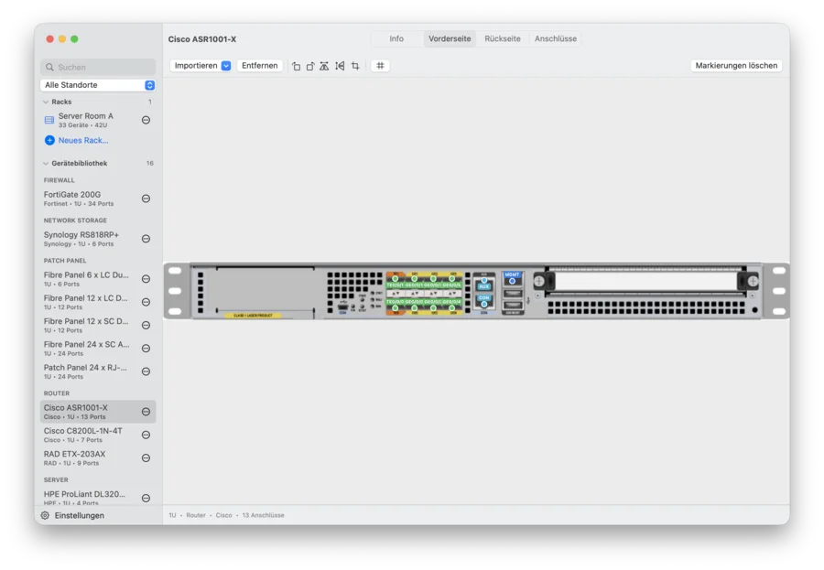Image resolution: width=824 pixels, height=570 pixels.
Task: Open more options for Cisco ASR1001-X
Action: (146, 412)
